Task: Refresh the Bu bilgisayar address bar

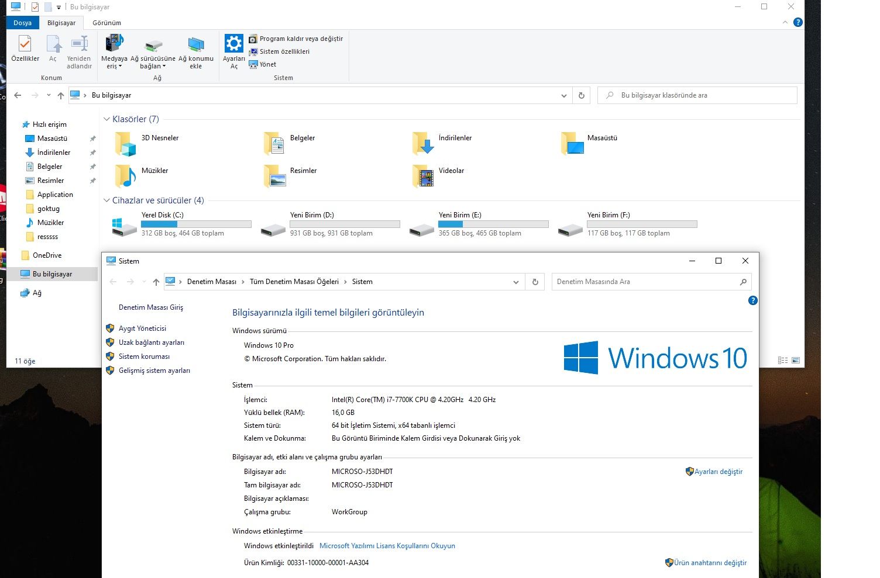Action: pos(582,95)
